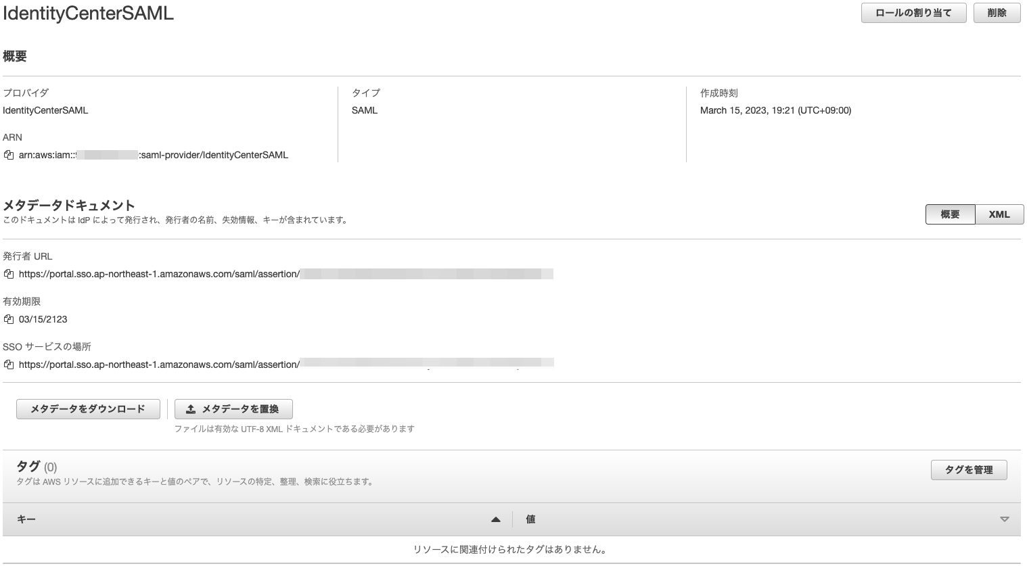Image resolution: width=1027 pixels, height=566 pixels.
Task: Click the copy icon under 有効期限
Action: 7,319
